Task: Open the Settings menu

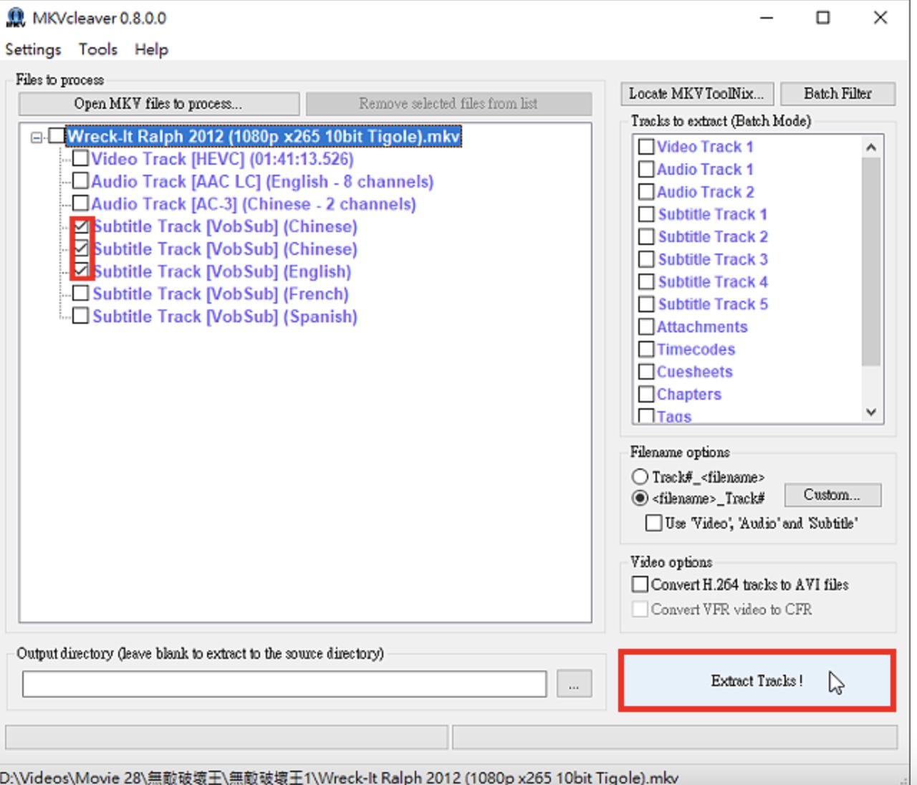Action: pyautogui.click(x=33, y=49)
